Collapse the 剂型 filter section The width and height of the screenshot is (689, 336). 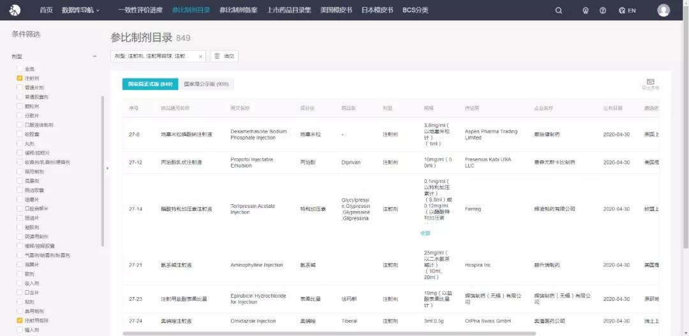(94, 56)
